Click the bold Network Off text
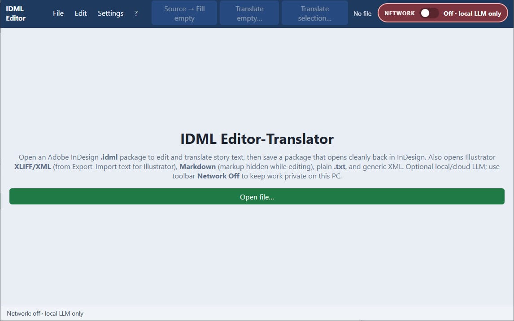The width and height of the screenshot is (514, 321). click(218, 176)
